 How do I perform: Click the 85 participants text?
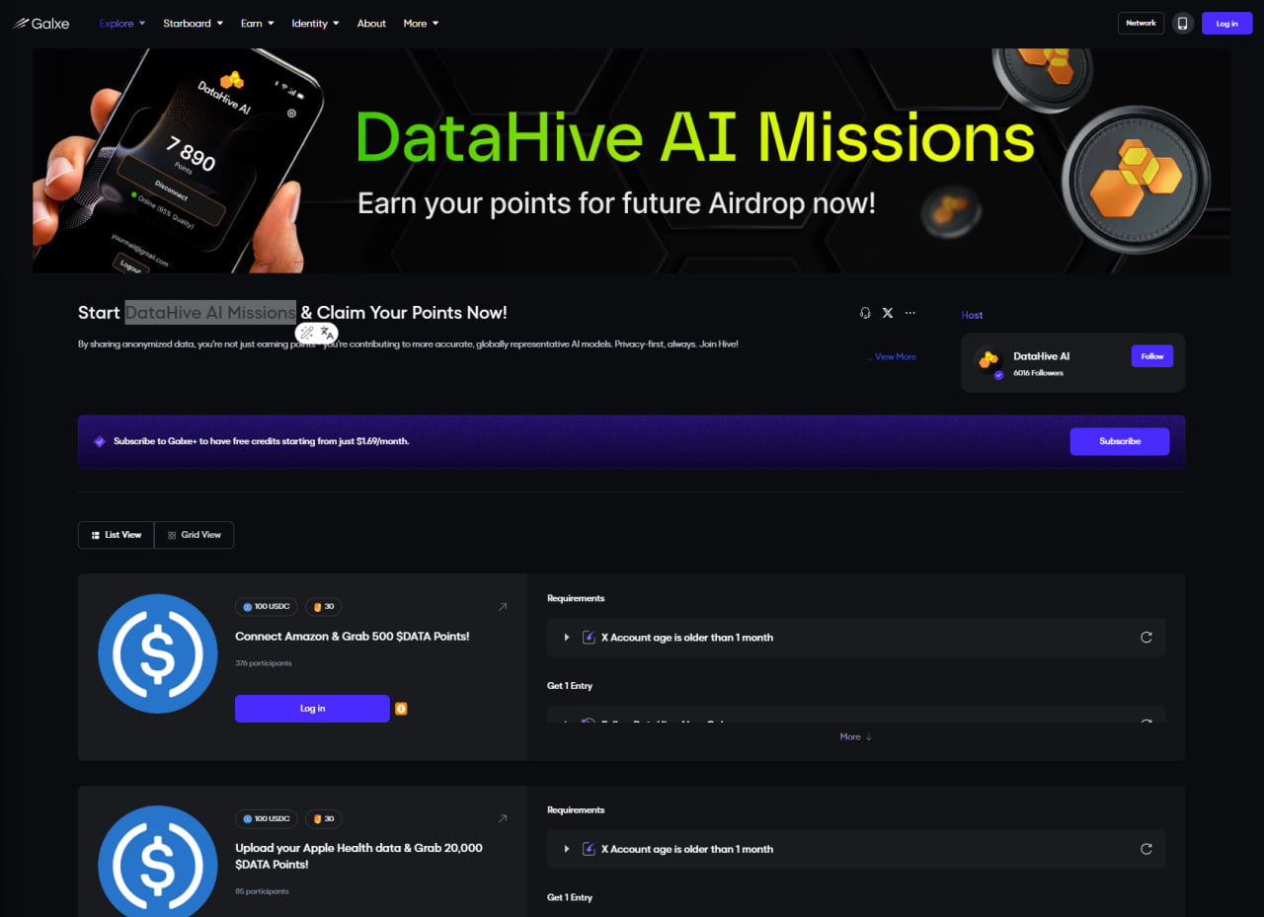(262, 891)
